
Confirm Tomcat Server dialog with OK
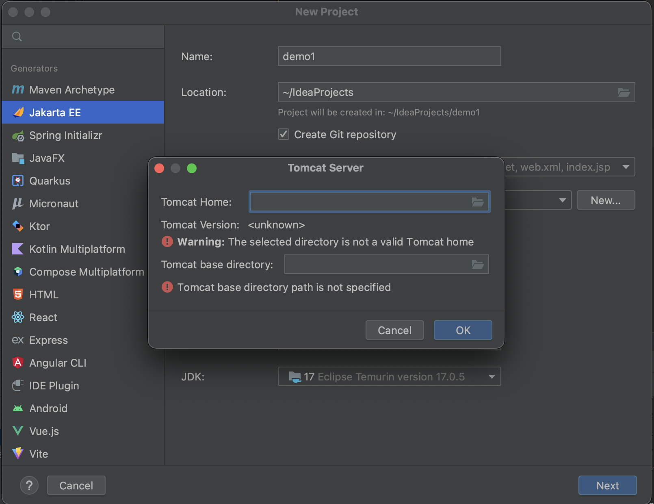click(x=463, y=330)
